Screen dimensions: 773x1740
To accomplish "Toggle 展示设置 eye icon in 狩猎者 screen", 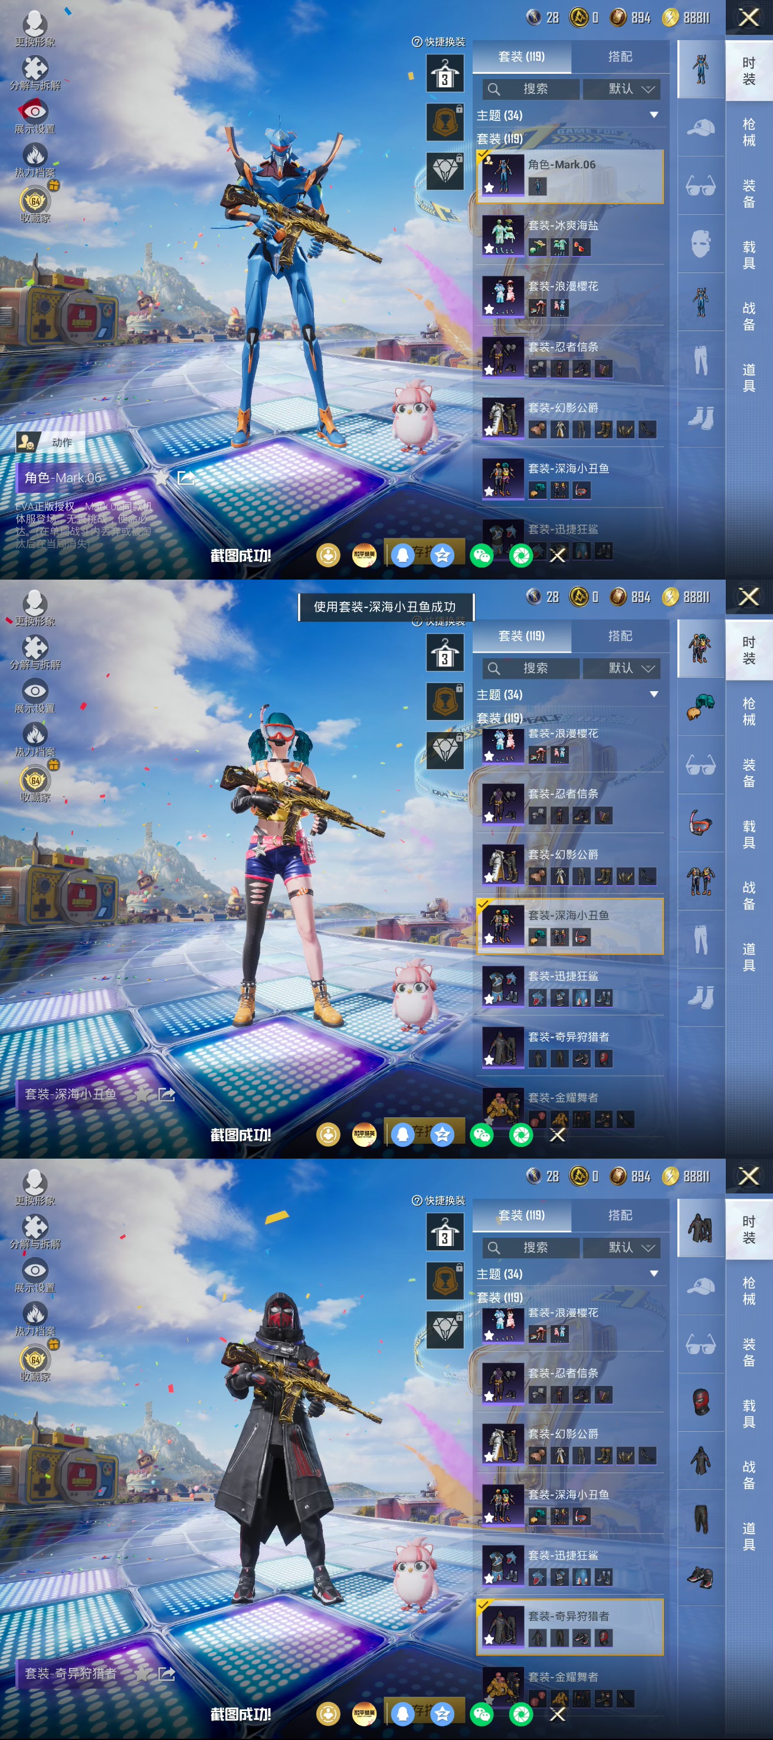I will pyautogui.click(x=35, y=1271).
